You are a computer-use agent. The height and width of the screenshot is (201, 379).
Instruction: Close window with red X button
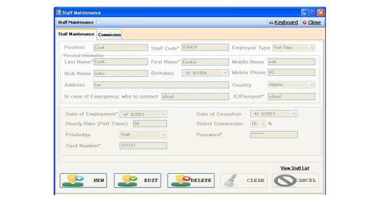tap(321, 12)
